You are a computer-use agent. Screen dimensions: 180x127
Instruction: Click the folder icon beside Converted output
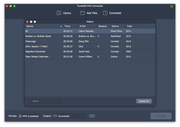(55, 116)
